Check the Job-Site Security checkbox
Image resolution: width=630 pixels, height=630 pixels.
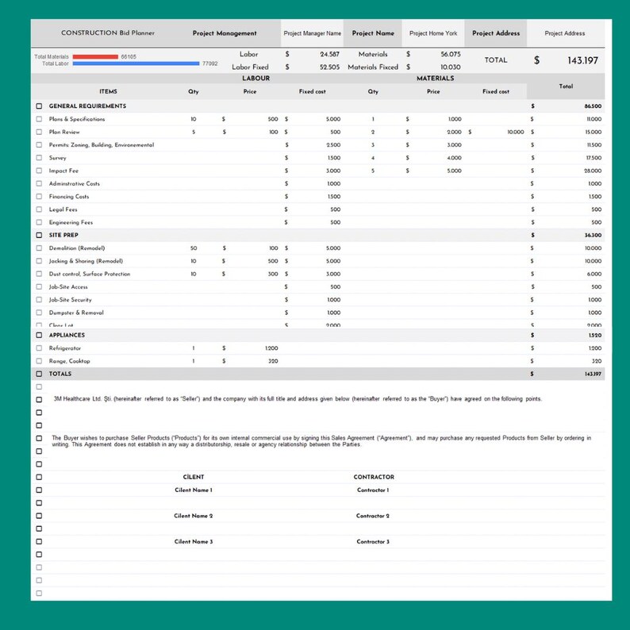(39, 299)
